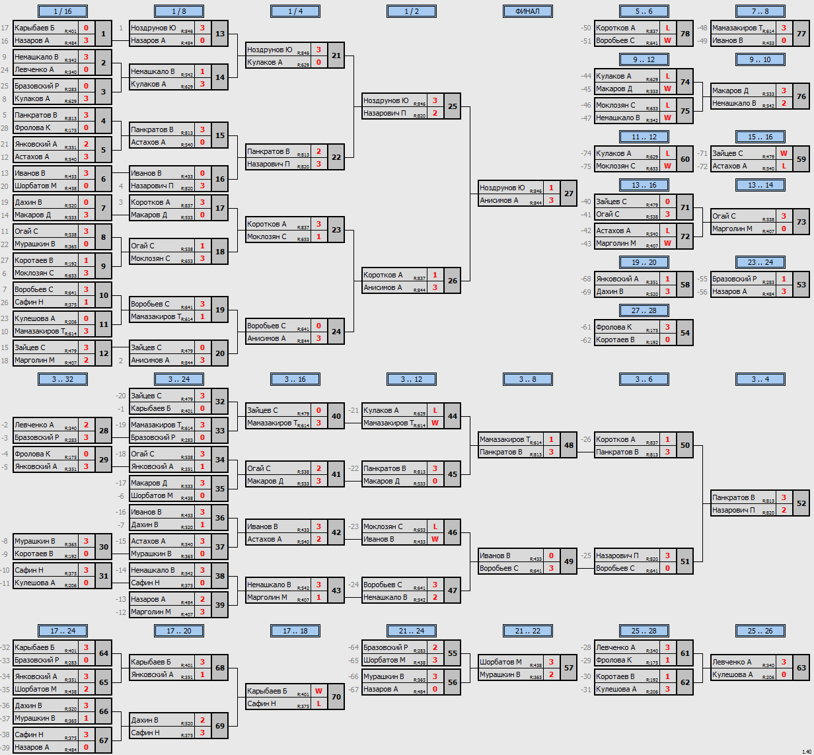Select Коротков А in match 26
Image resolution: width=814 pixels, height=755 pixels.
pos(383,275)
